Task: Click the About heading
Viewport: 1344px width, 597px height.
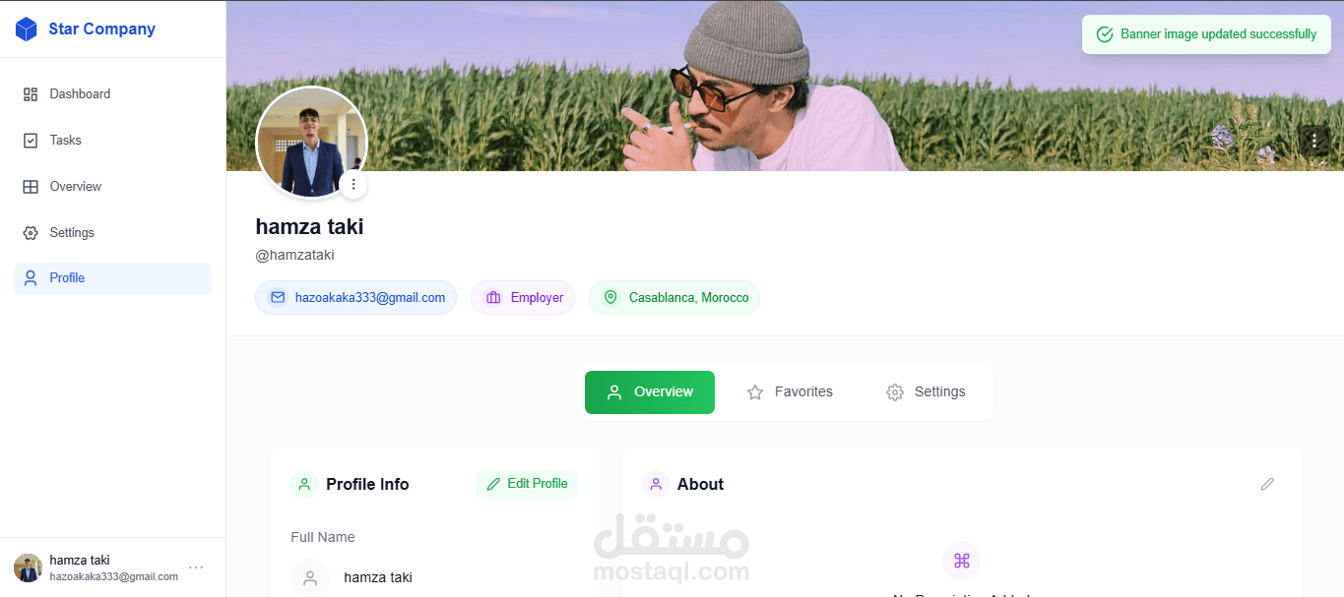Action: tap(700, 484)
